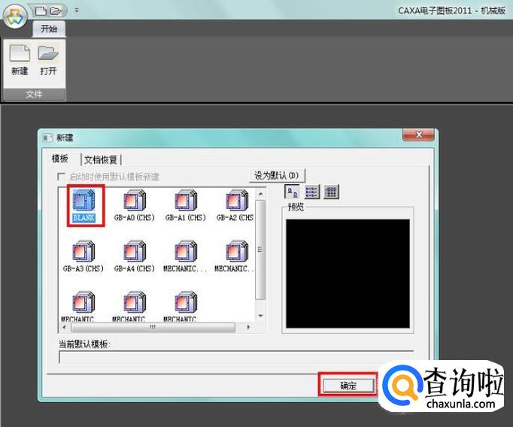
Task: Click the open folder quick access icon
Action: pyautogui.click(x=56, y=11)
